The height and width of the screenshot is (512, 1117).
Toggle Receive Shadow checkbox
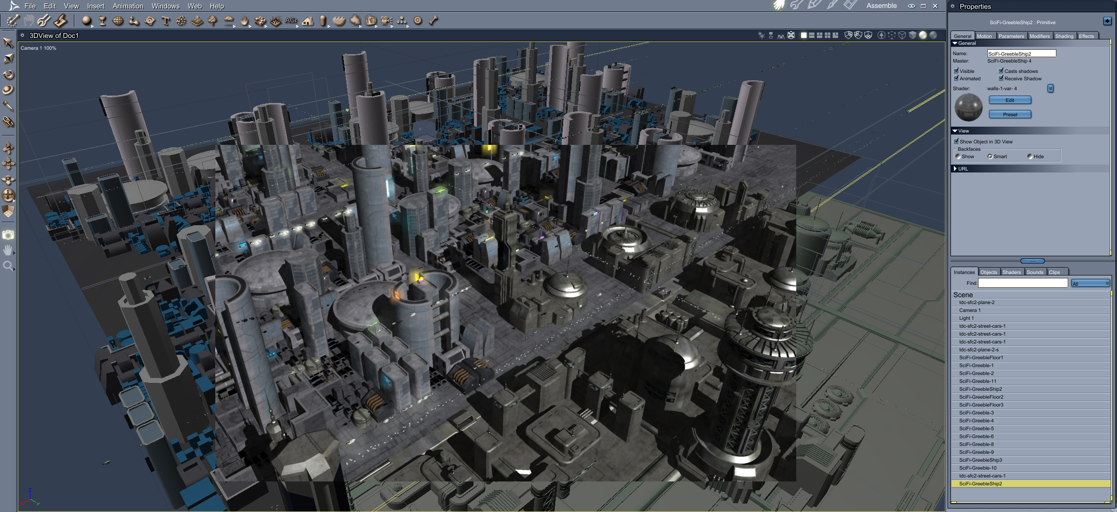[x=1001, y=78]
